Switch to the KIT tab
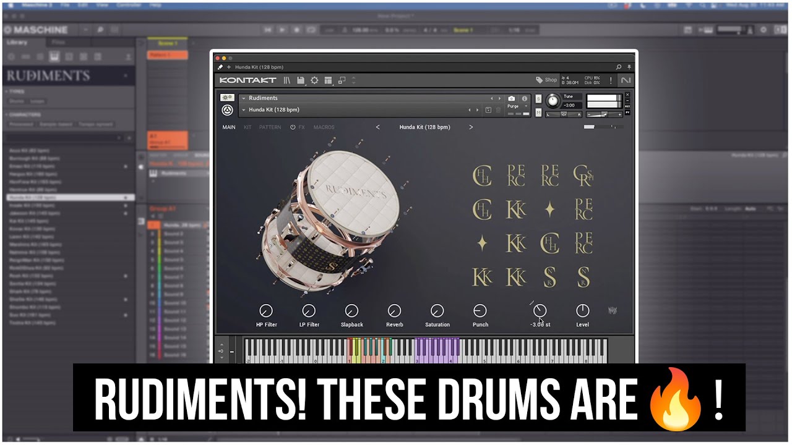This screenshot has height=445, width=792. (x=247, y=127)
